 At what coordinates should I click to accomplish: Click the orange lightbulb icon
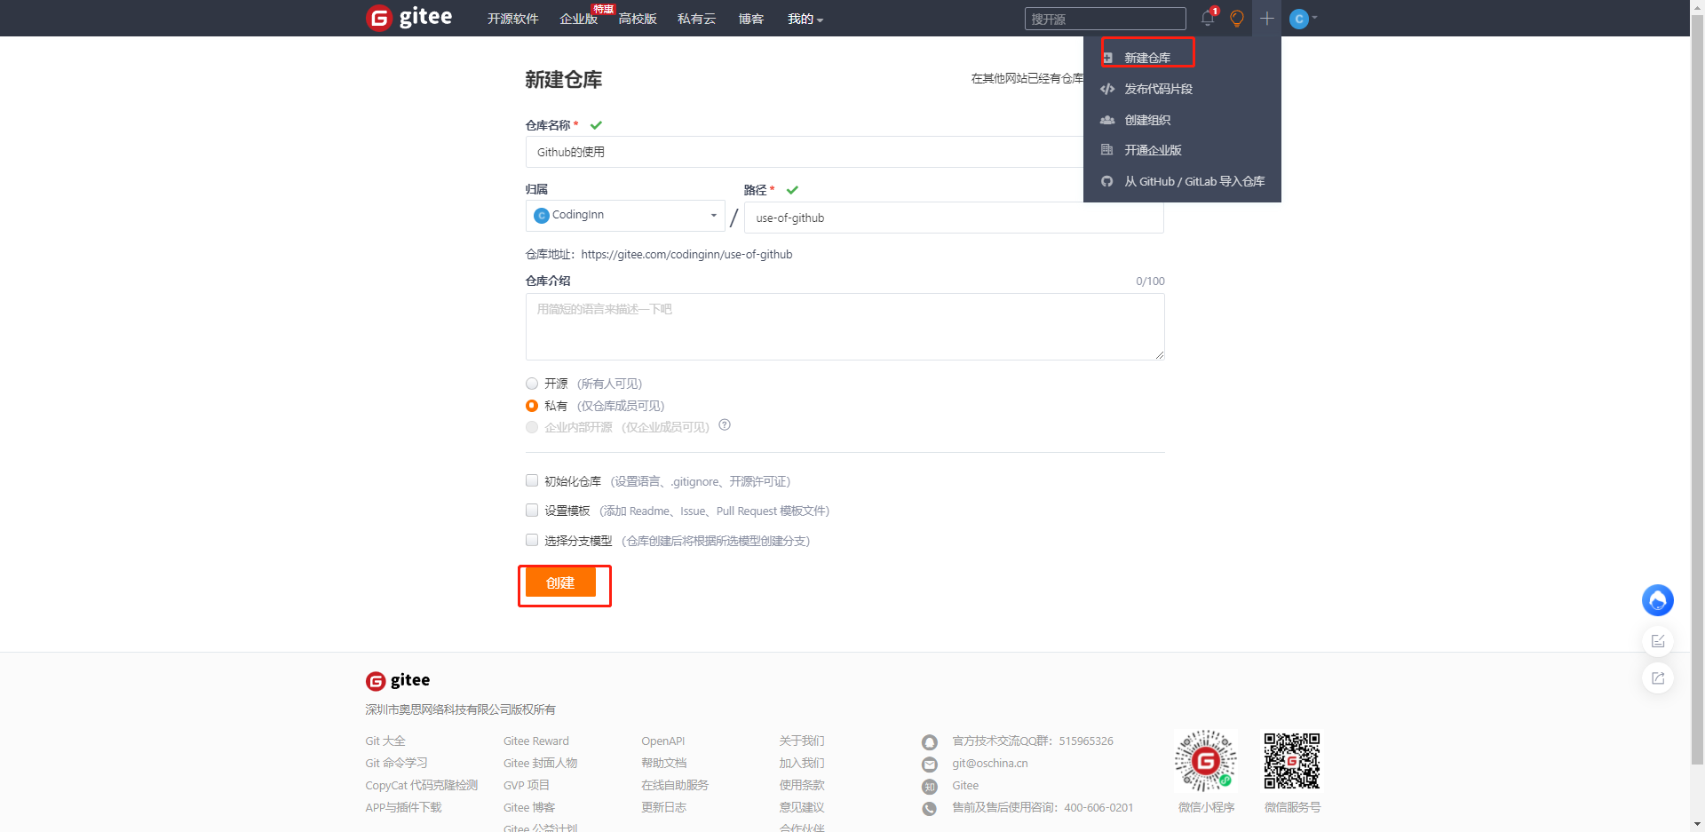coord(1237,18)
